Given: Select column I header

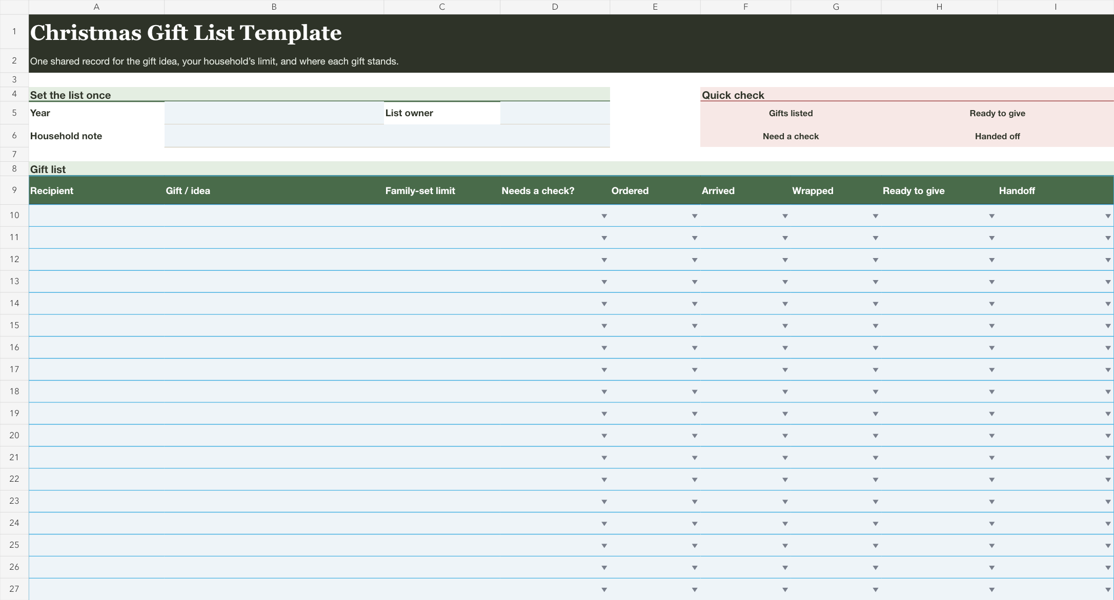Looking at the screenshot, I should click(1056, 7).
